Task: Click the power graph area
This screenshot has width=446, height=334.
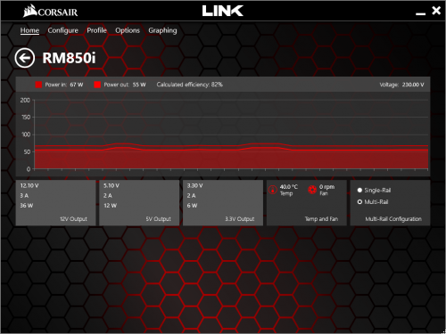Action: (x=231, y=134)
